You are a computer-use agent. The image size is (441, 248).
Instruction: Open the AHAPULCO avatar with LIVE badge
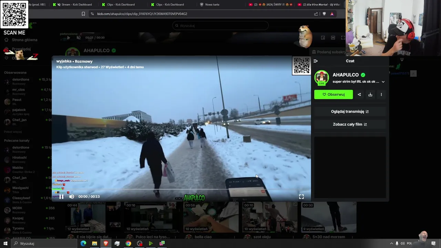[x=321, y=78]
